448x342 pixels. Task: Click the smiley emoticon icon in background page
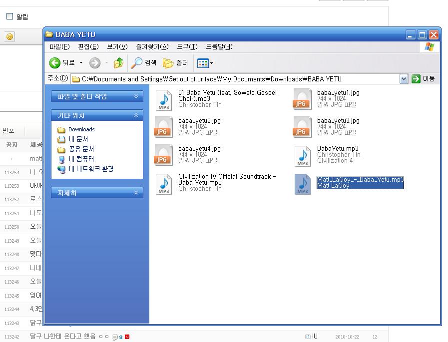(9, 36)
